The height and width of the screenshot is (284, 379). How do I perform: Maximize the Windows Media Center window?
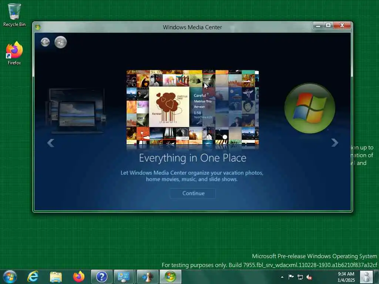point(328,26)
